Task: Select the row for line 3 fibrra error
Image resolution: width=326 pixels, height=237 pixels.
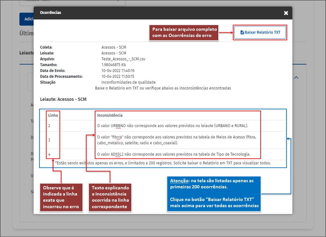Action: tap(177, 140)
